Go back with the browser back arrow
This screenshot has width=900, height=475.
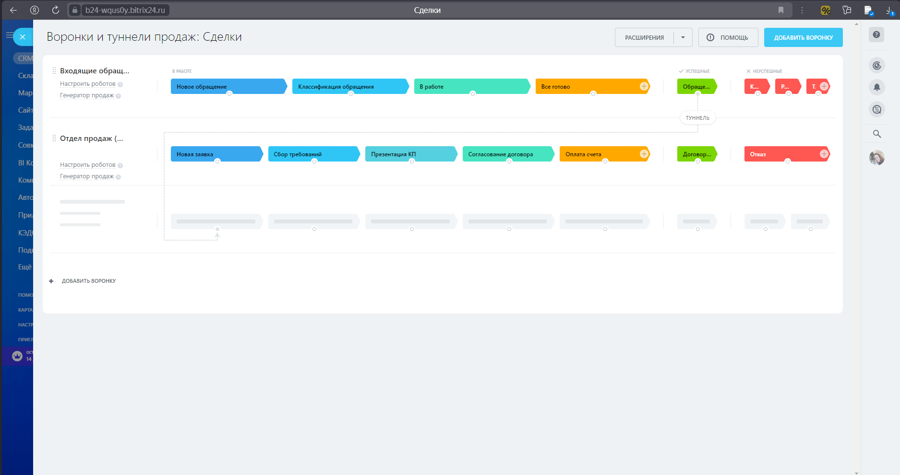tap(13, 10)
